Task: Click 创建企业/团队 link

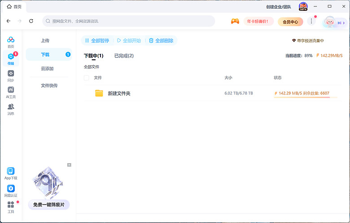Action: click(x=279, y=7)
